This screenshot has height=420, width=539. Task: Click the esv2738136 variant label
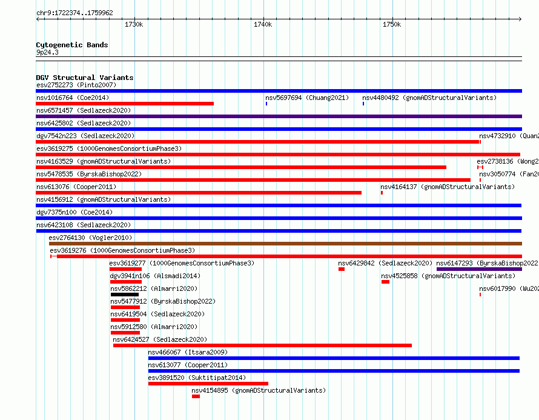click(508, 161)
